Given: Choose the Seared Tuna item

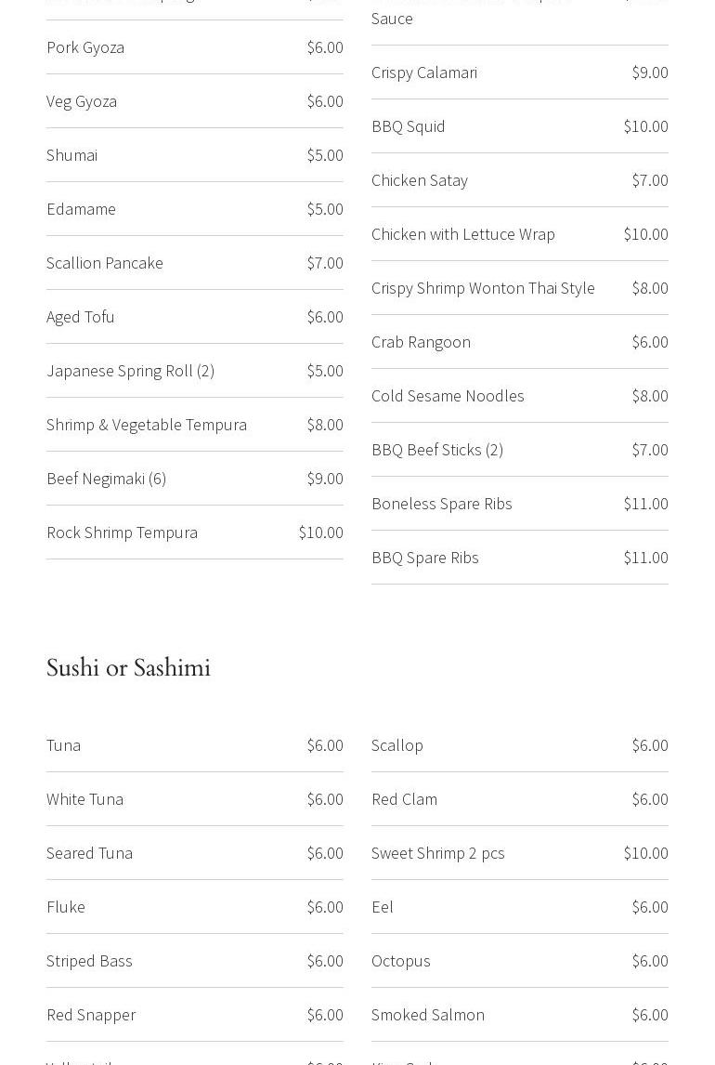Looking at the screenshot, I should point(89,853).
